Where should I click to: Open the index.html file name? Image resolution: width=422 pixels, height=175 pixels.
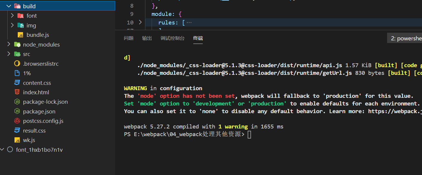pyautogui.click(x=36, y=93)
